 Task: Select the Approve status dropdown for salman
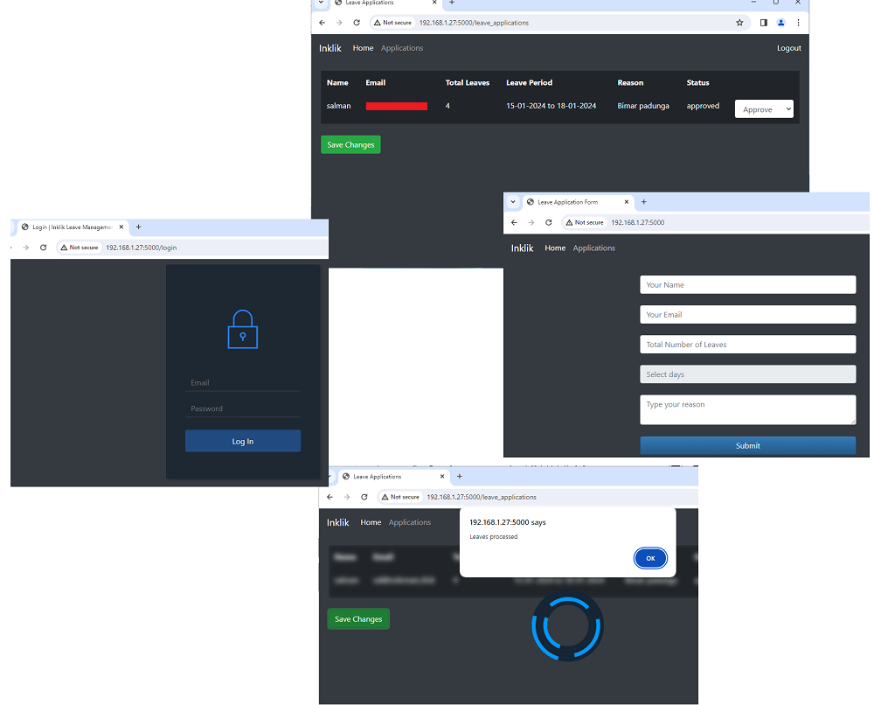click(764, 109)
